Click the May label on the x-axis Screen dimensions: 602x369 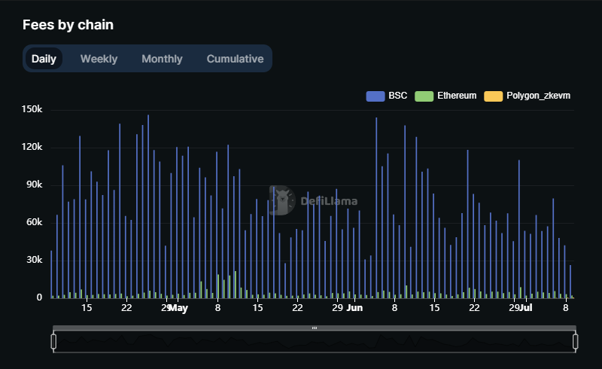tap(178, 308)
